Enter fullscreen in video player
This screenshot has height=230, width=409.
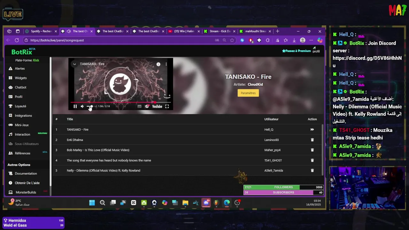click(x=167, y=106)
